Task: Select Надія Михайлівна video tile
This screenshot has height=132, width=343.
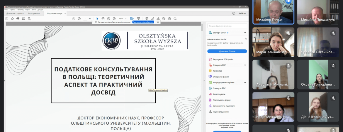Action: point(273,107)
